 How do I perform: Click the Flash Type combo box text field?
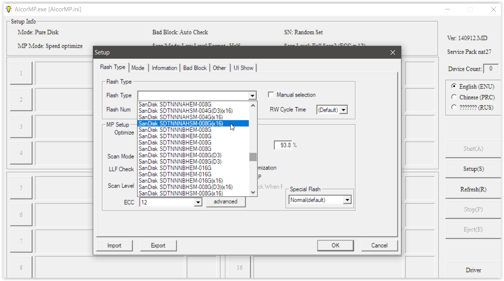(193, 95)
